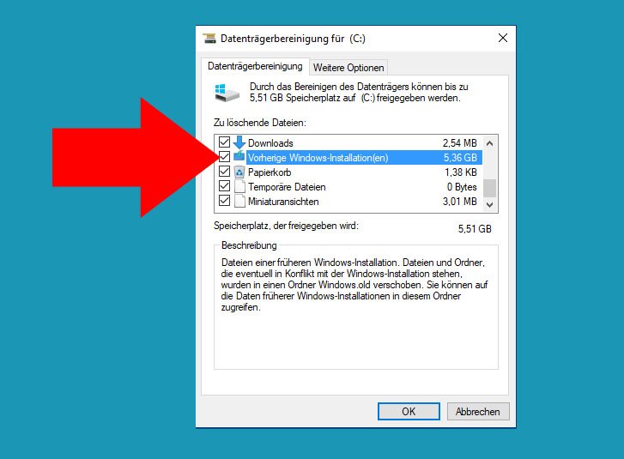The height and width of the screenshot is (459, 624).
Task: Click the file list scroll up arrow
Action: coord(490,143)
